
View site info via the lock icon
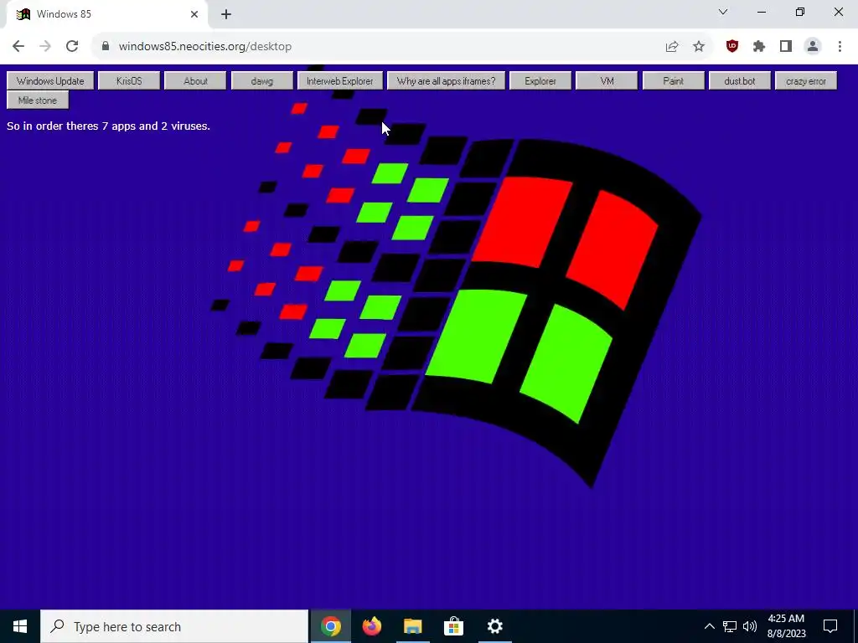click(x=106, y=47)
